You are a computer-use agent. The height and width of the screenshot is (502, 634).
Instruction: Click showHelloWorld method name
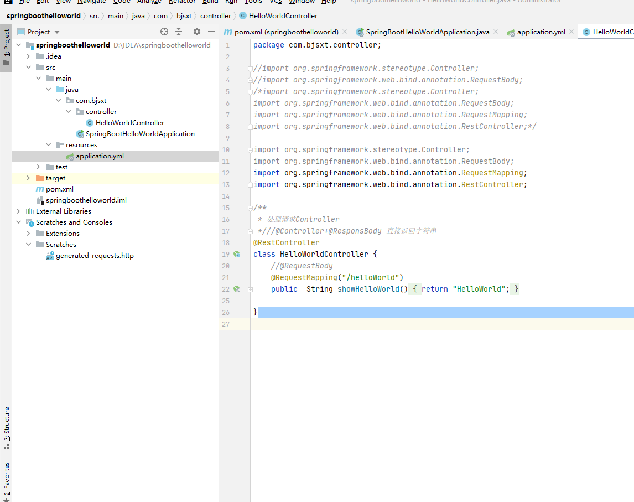pyautogui.click(x=368, y=289)
